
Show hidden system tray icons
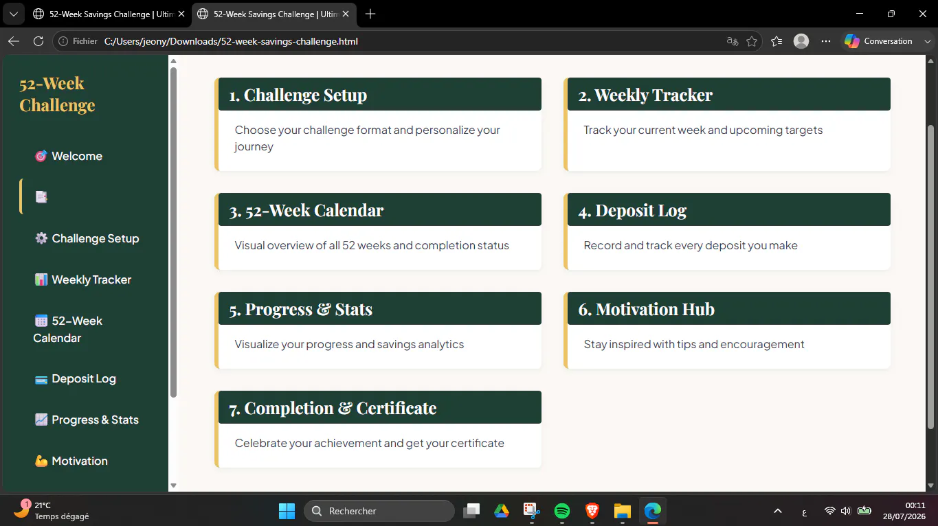[778, 511]
